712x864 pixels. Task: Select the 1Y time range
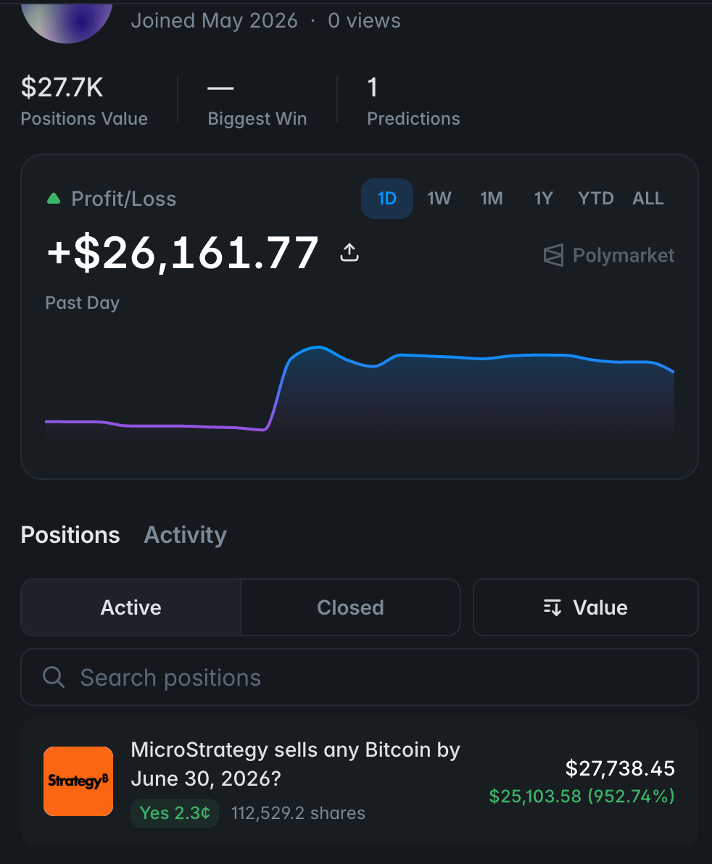[543, 199]
